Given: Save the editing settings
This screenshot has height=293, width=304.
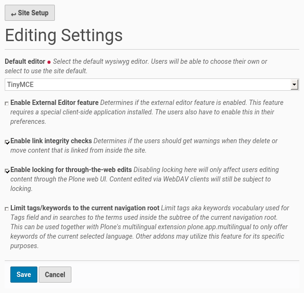Looking at the screenshot, I should click(x=24, y=275).
